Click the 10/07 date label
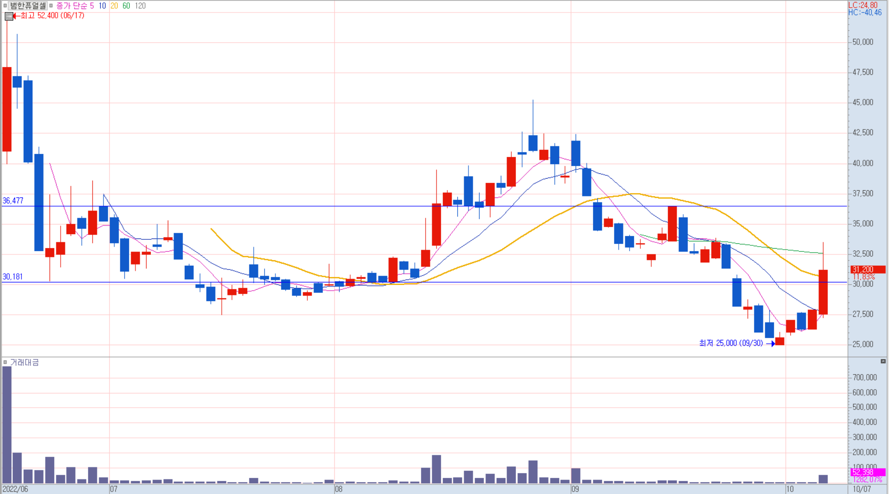889x494 pixels. 861,489
